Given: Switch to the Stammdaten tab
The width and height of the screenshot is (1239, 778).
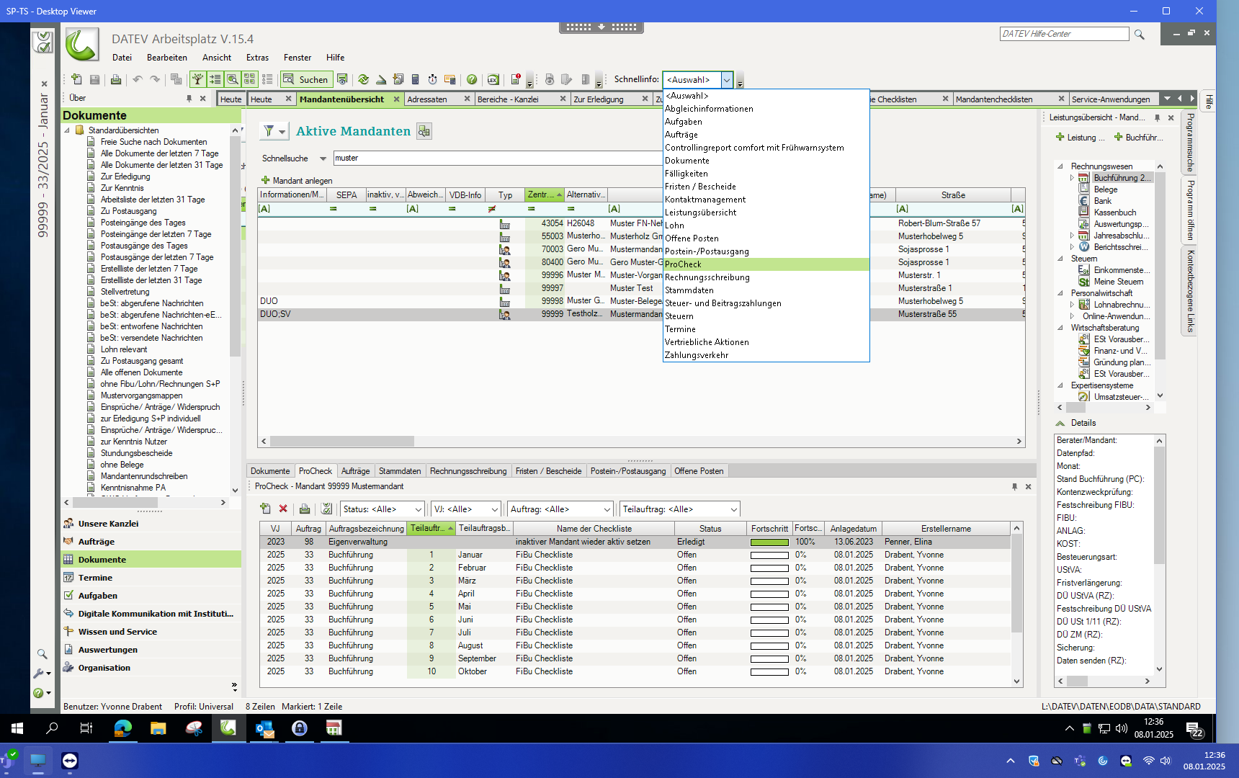Looking at the screenshot, I should [400, 471].
